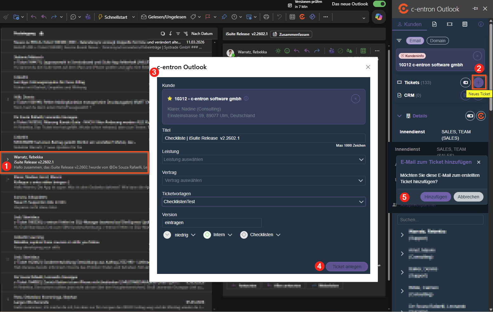Click the Version input field

(x=212, y=222)
